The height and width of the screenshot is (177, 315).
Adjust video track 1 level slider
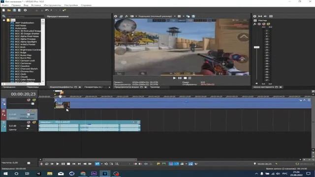point(32,104)
